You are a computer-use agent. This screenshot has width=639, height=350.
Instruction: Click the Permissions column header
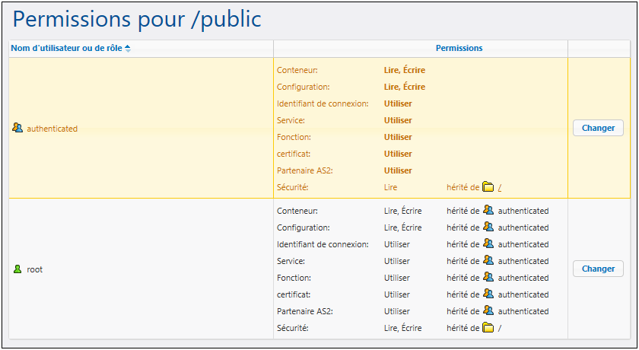459,49
